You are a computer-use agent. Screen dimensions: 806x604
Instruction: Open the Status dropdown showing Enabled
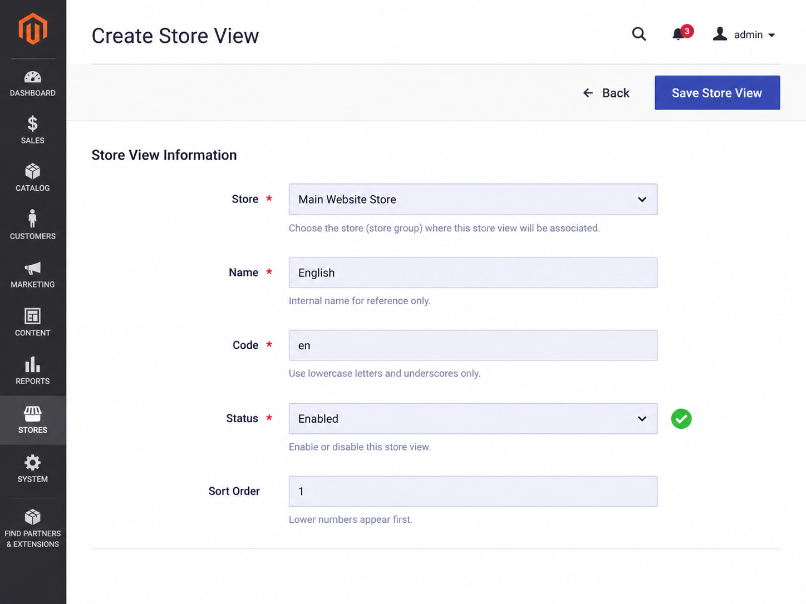473,419
